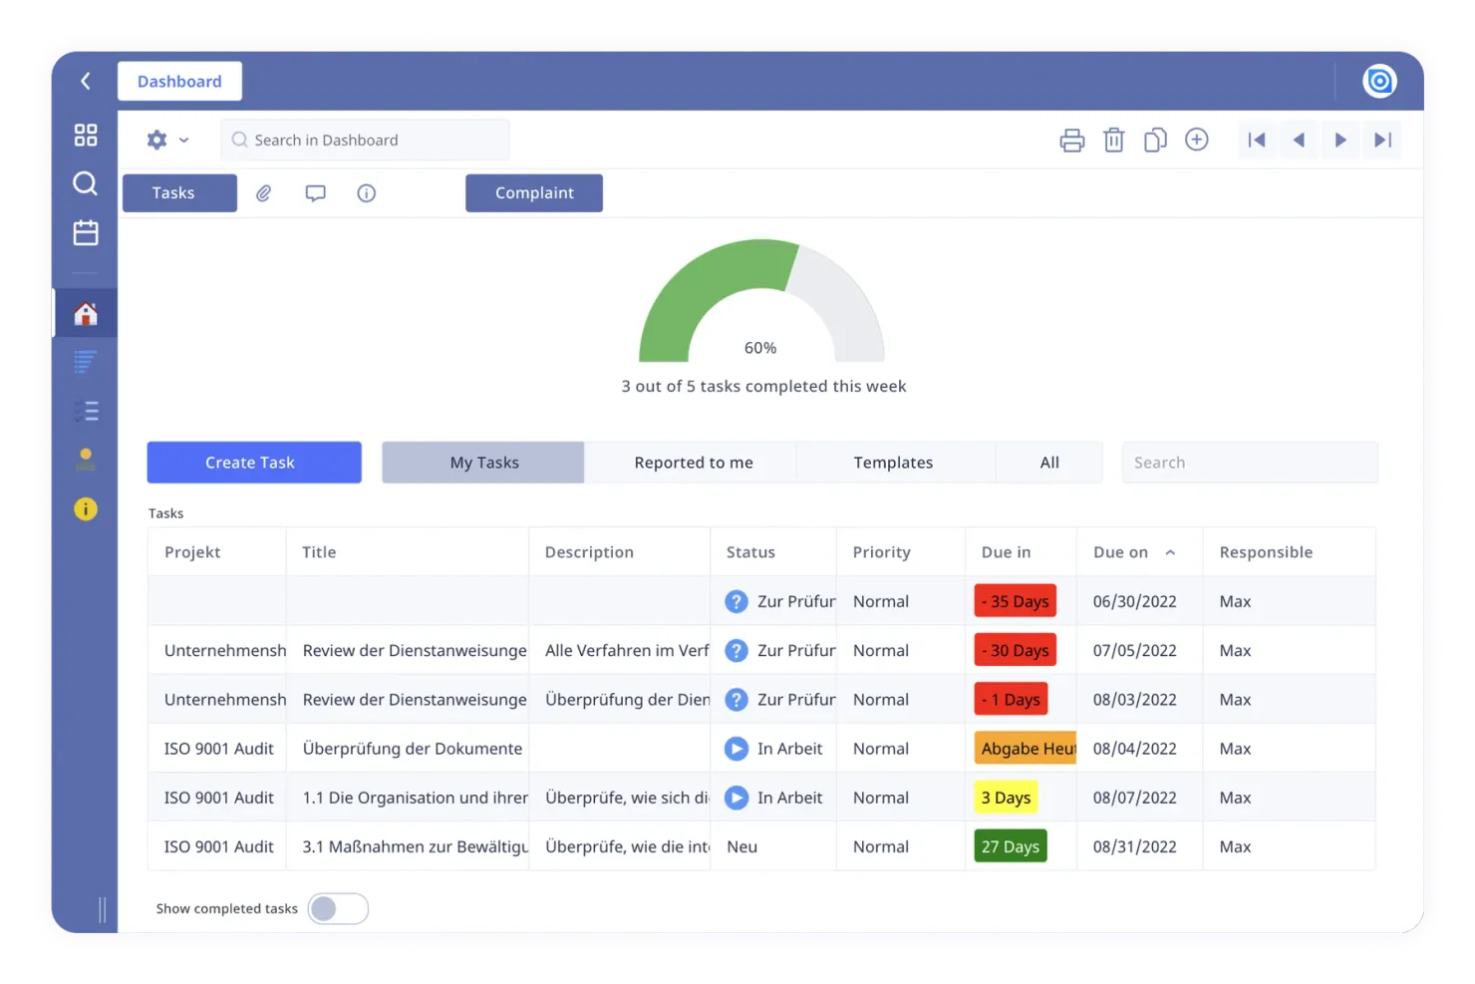This screenshot has height=984, width=1475.
Task: Click the play status icon for 08/04/2022 task
Action: [x=737, y=749]
